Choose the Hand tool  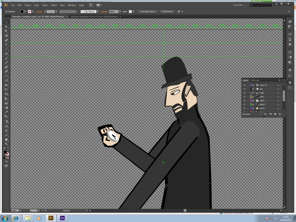[6, 140]
